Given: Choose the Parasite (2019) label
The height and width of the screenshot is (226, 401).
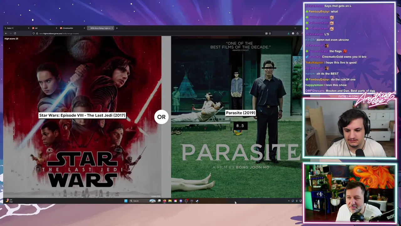Looking at the screenshot, I should [x=240, y=113].
